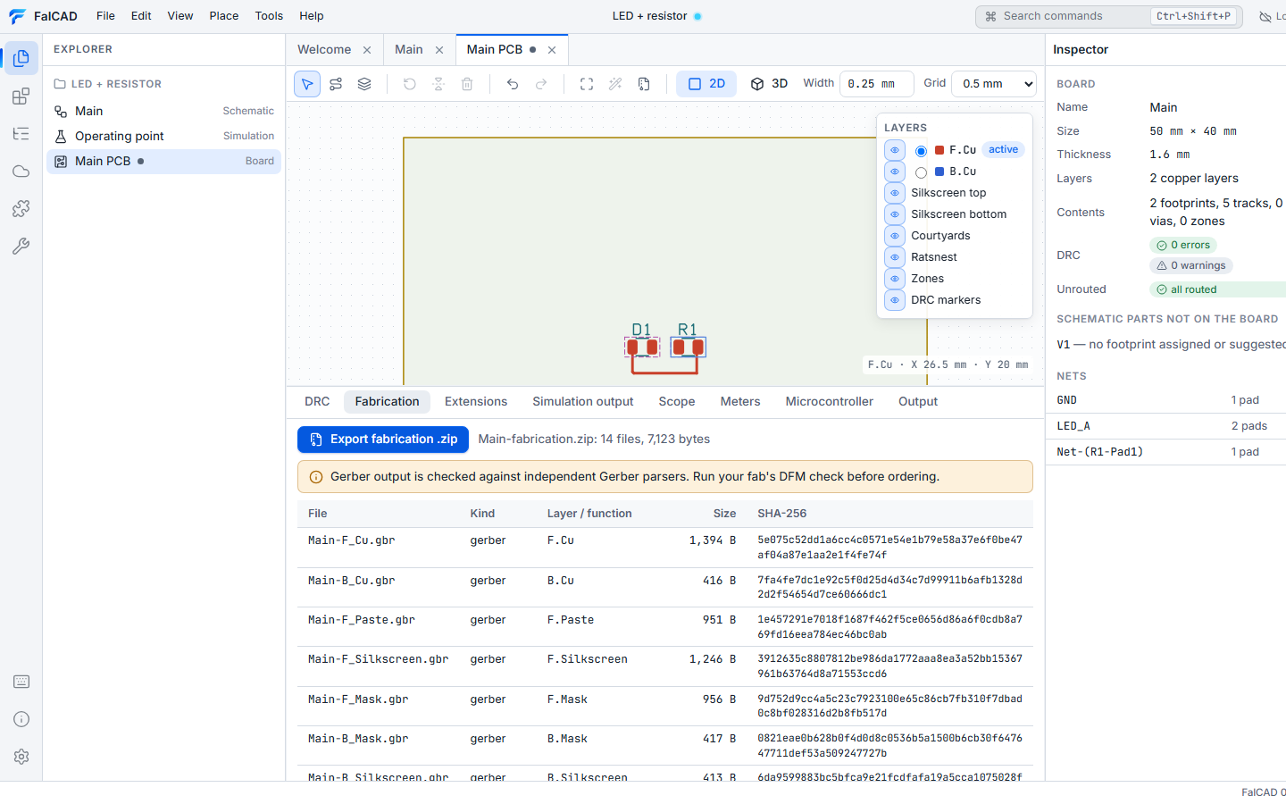Open the hierarchy outline sidebar icon
Image resolution: width=1286 pixels, height=804 pixels.
(x=21, y=134)
